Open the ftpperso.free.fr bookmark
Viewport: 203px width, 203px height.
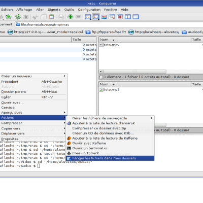[x=106, y=32]
